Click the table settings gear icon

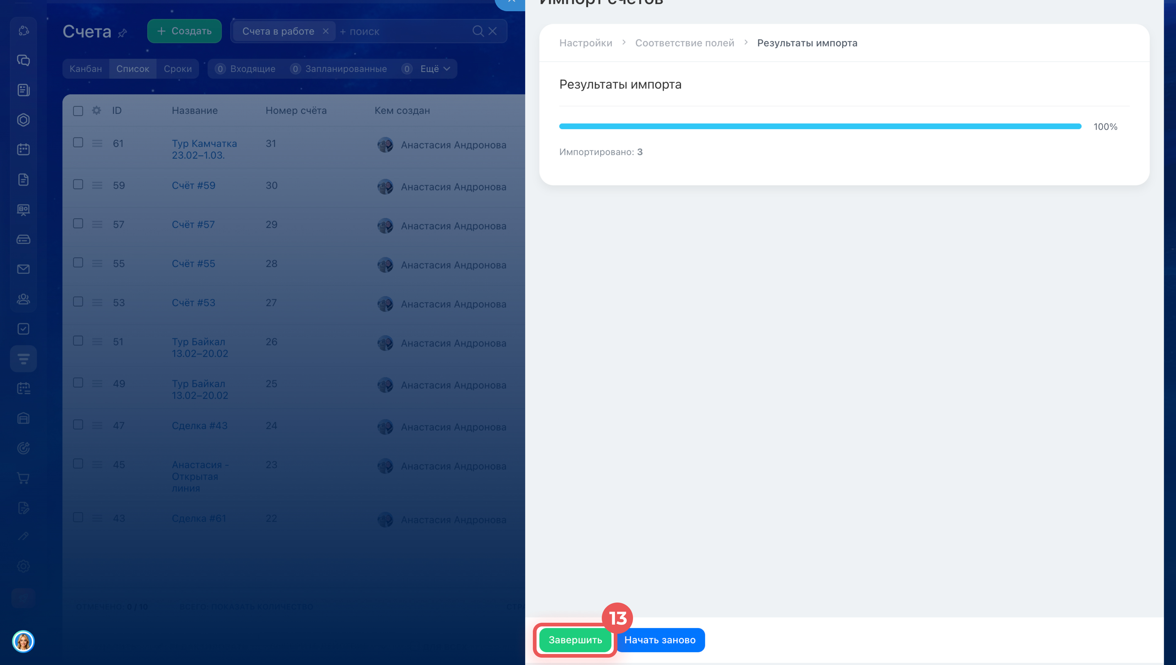[x=96, y=111]
